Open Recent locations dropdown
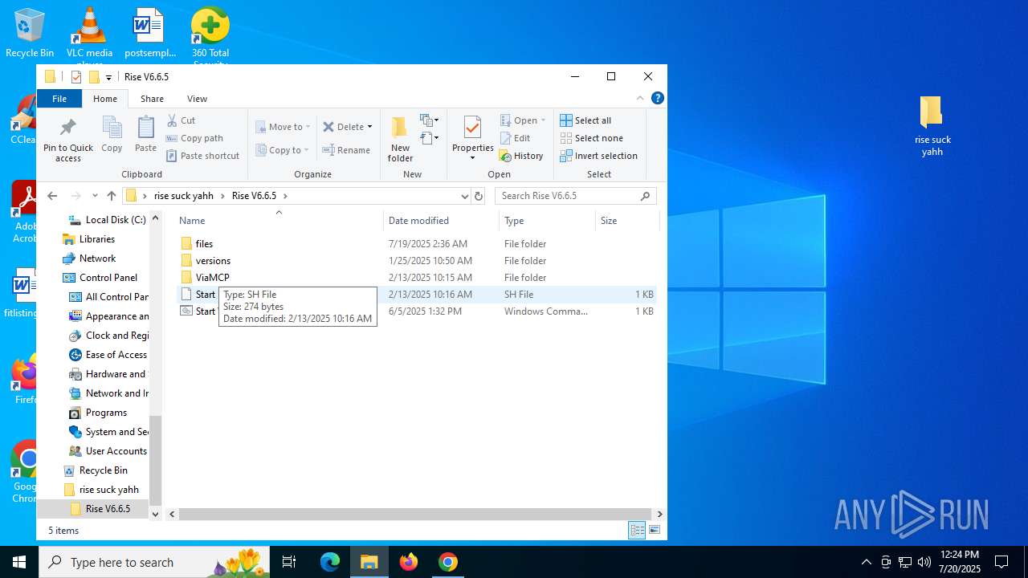1028x578 pixels. (95, 196)
